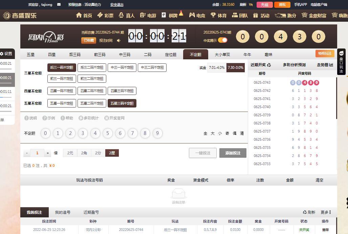This screenshot has width=348, height=234.
Task: Refresh balance via 刷新 at top
Action: click(243, 4)
